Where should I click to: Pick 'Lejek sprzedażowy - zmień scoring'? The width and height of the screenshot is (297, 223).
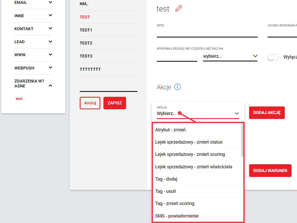click(190, 154)
